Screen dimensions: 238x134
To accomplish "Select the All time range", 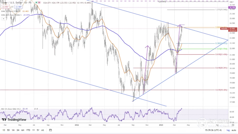I will click(43, 130).
